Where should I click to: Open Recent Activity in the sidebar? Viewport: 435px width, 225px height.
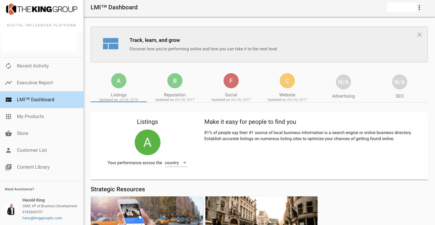tap(42, 66)
